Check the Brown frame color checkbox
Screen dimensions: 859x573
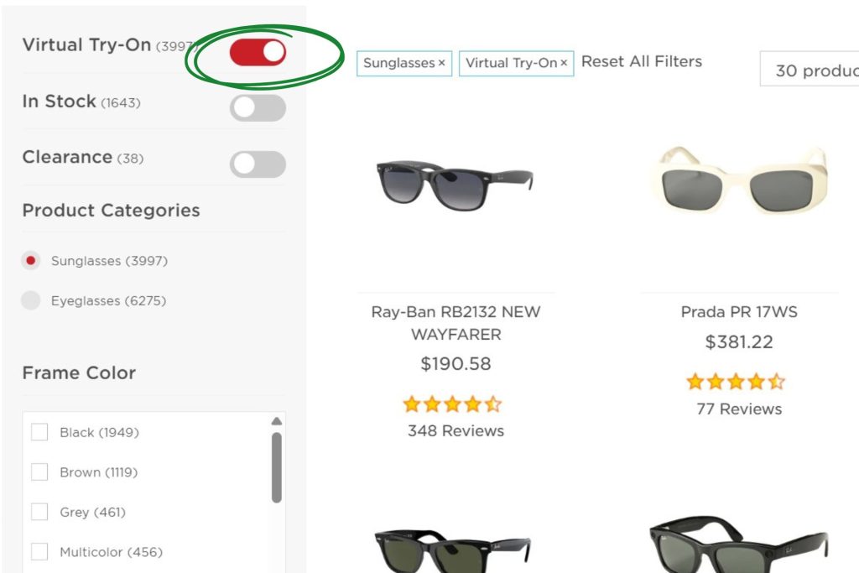[x=39, y=472]
